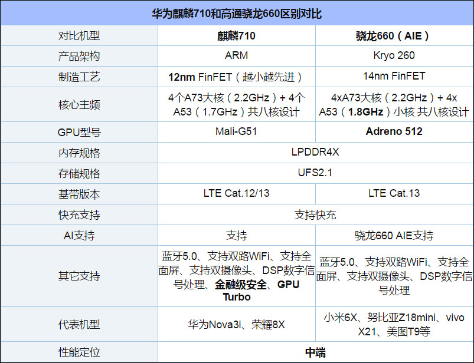Click the Kirin cell with A53（1.7GHz）
The image size is (474, 363).
click(236, 105)
